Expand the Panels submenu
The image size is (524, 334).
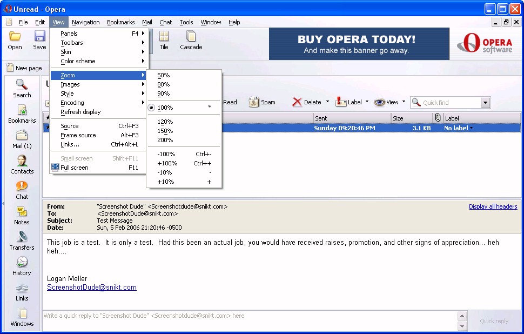tap(98, 34)
